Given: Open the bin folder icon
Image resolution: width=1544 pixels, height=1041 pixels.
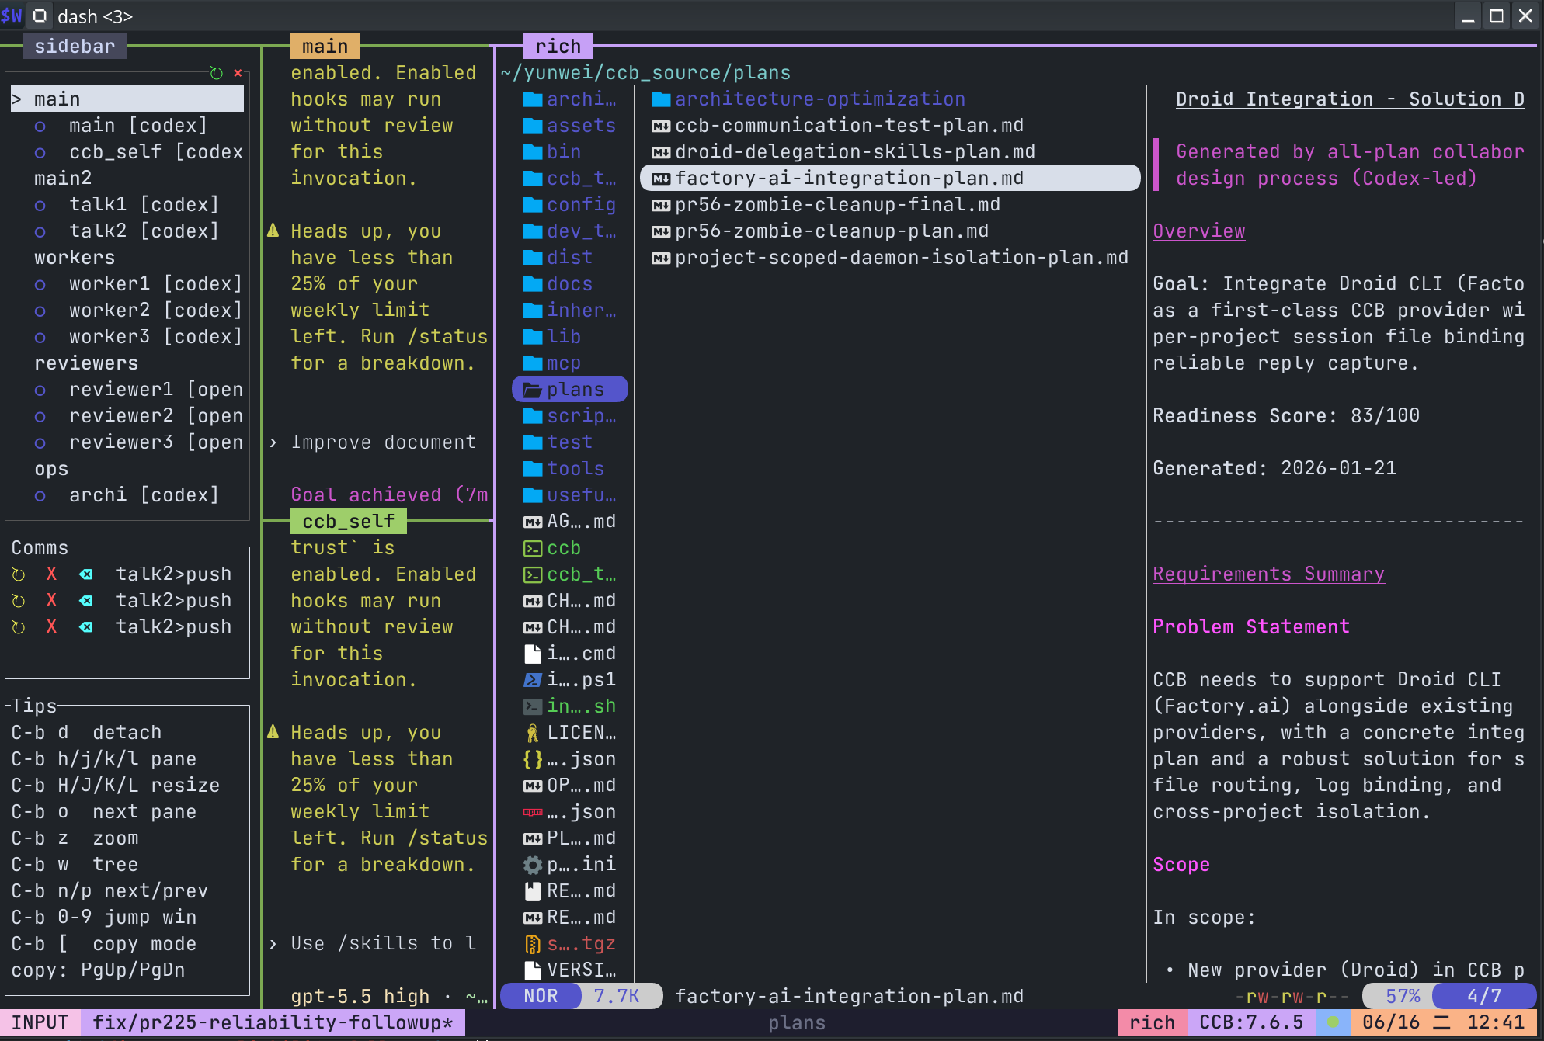Looking at the screenshot, I should [x=533, y=152].
